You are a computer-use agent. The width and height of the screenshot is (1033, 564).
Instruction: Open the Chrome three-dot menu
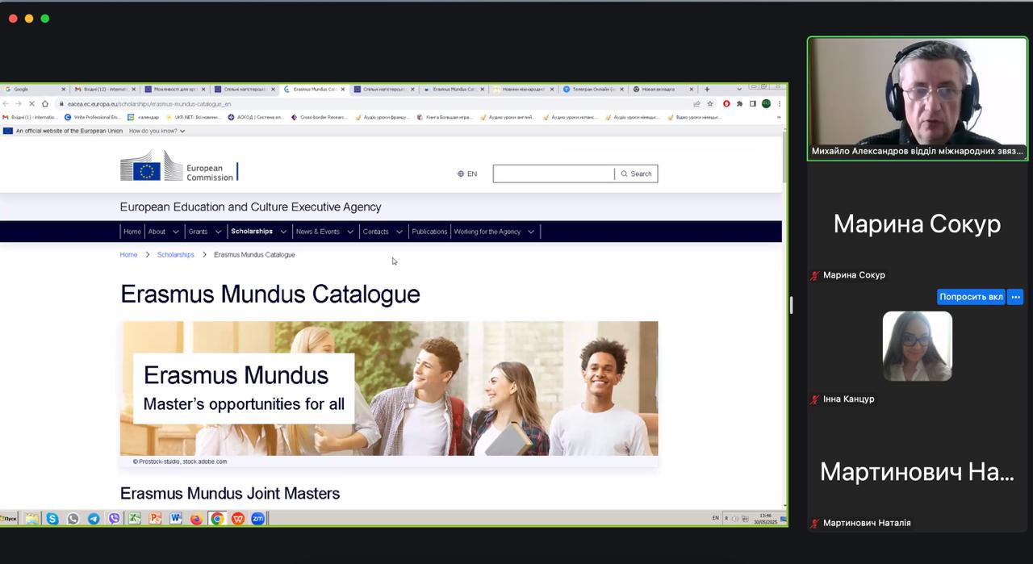779,103
